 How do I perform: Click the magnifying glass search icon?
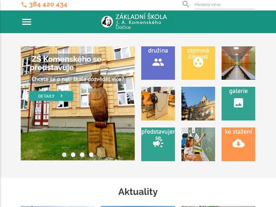pyautogui.click(x=185, y=4)
